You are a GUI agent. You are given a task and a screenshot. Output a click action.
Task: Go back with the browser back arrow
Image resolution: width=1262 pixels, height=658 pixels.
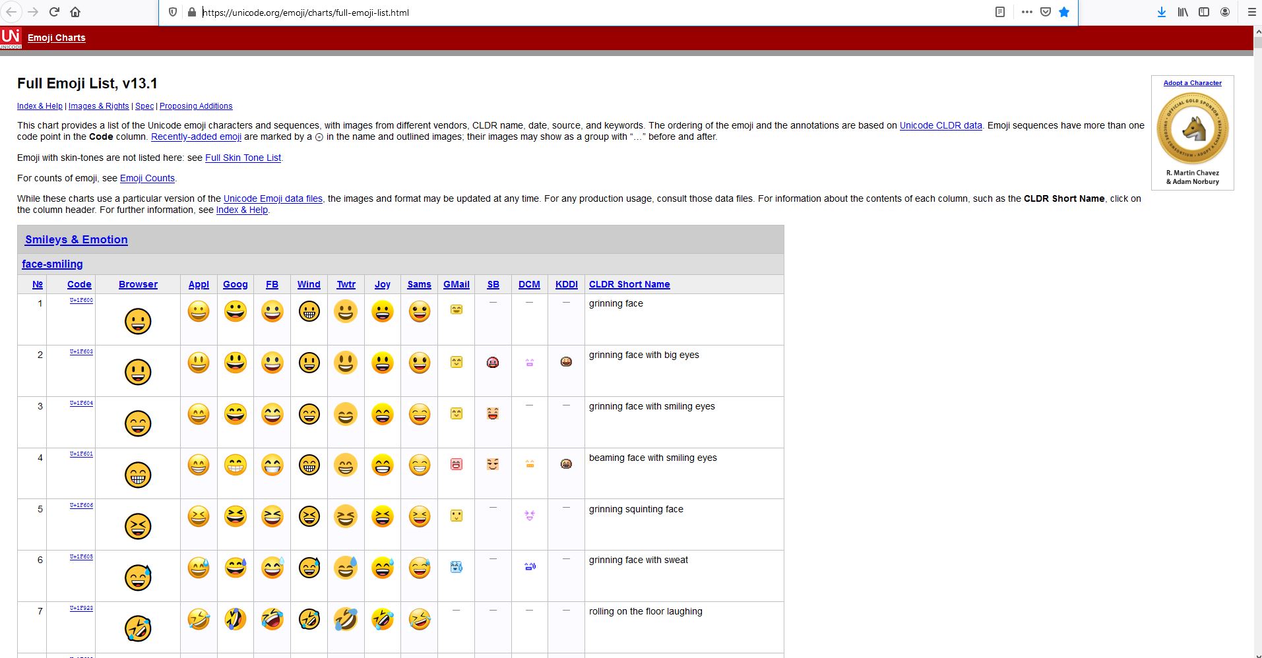pyautogui.click(x=12, y=12)
